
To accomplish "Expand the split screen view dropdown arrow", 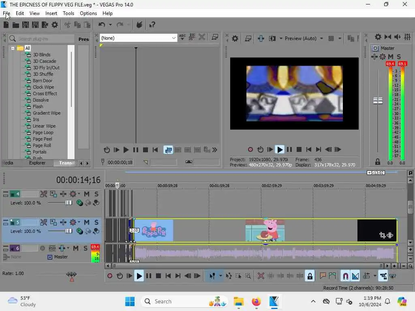I will 281,38.
